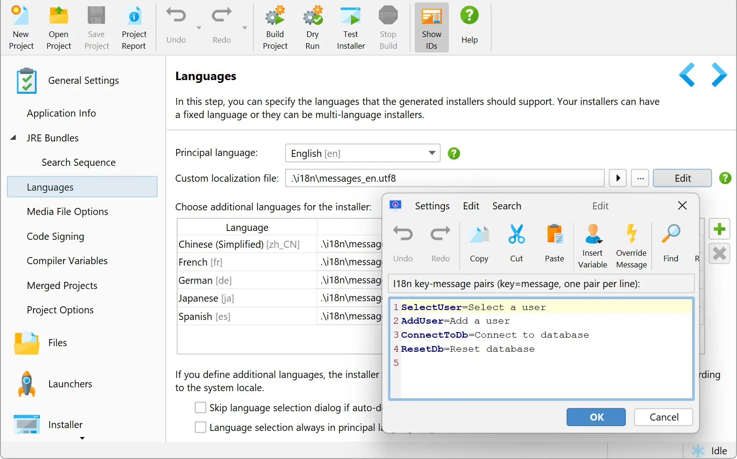Click the help icon beside Principal language

pos(454,153)
